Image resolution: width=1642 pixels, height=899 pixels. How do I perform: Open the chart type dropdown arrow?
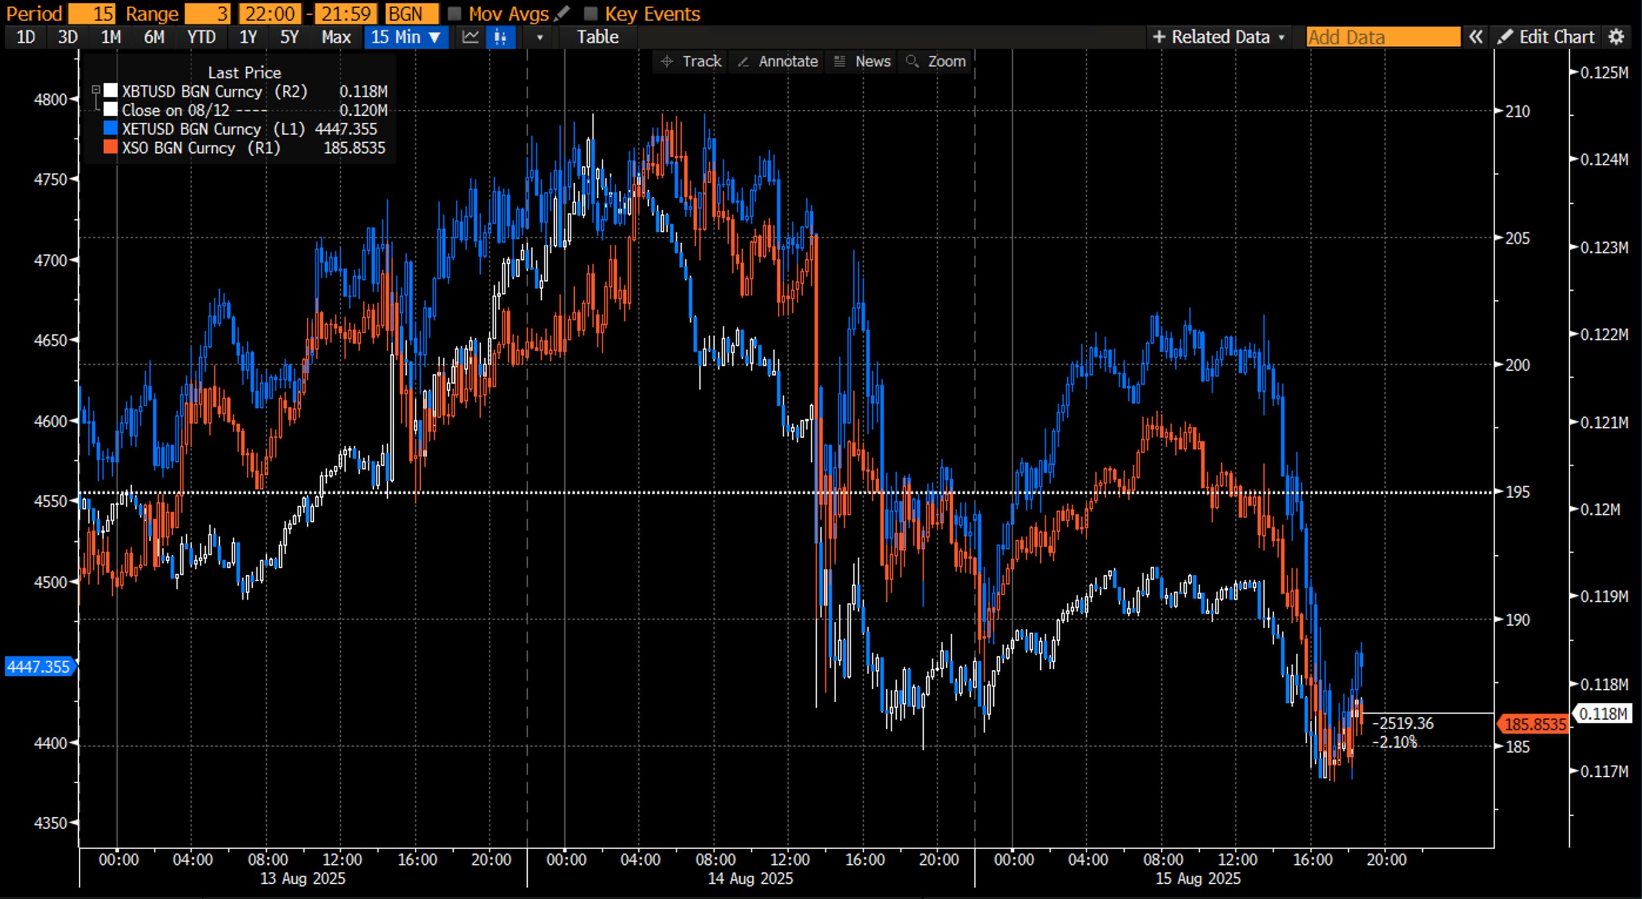pos(540,37)
